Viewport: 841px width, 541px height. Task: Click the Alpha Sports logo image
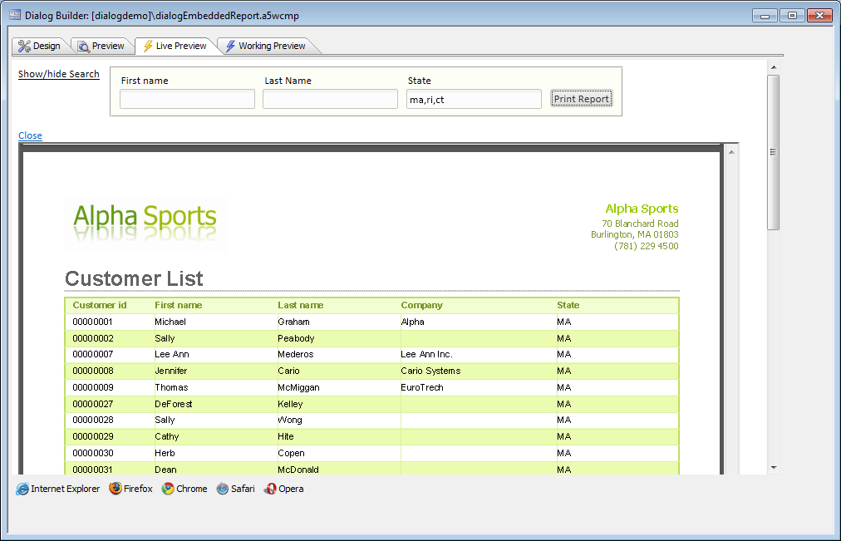145,224
